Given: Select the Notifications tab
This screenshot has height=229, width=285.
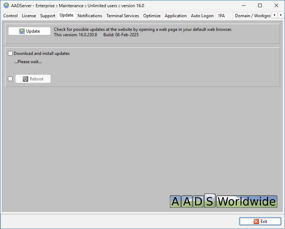Looking at the screenshot, I should 90,16.
